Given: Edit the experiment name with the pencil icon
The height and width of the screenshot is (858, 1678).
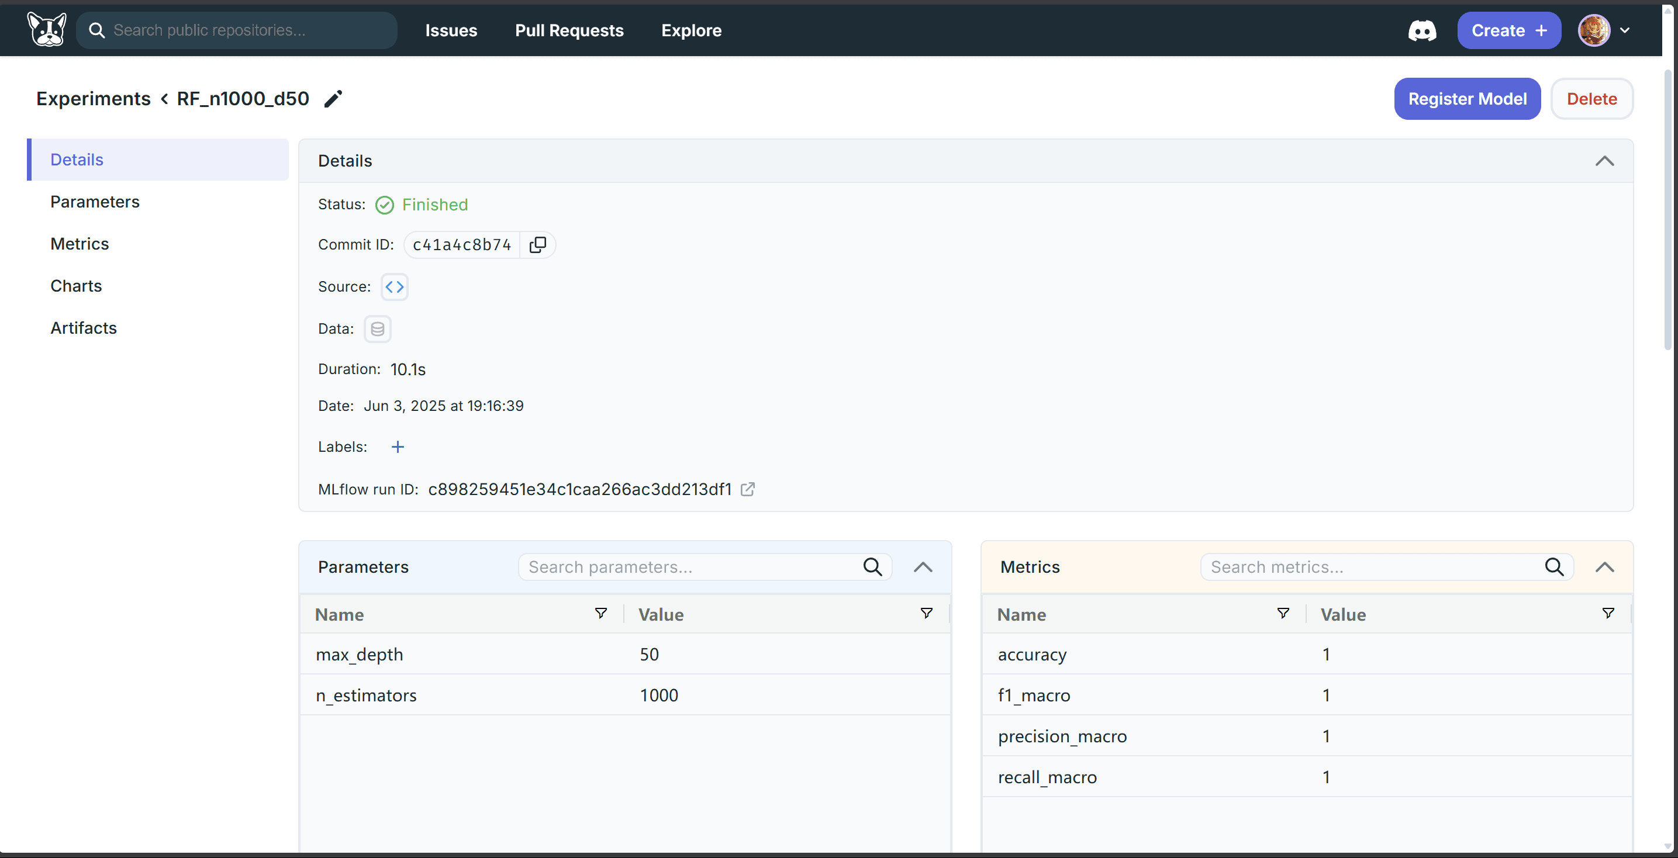Looking at the screenshot, I should [x=333, y=99].
